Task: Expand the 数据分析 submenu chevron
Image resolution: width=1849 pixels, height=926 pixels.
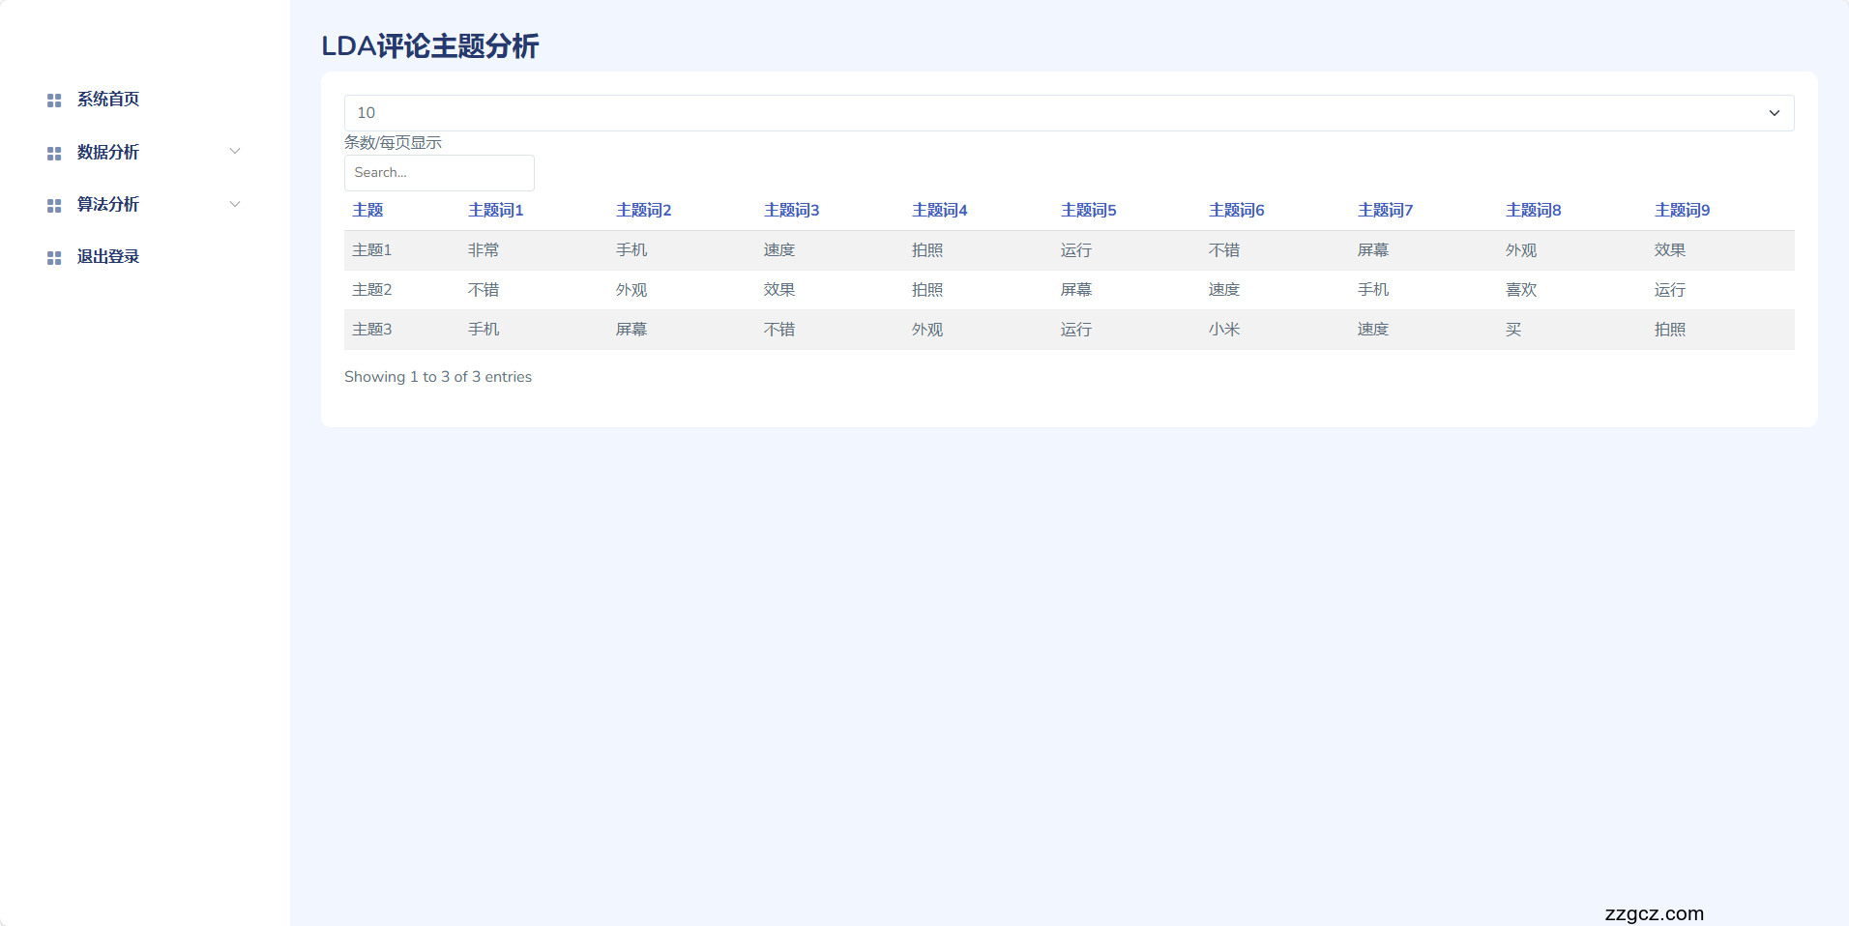Action: [234, 152]
